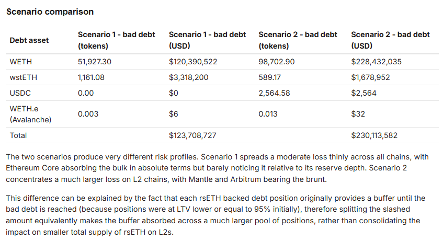This screenshot has height=241, width=443.
Task: Click the 51,927.30 WETH tokens cell
Action: point(95,62)
